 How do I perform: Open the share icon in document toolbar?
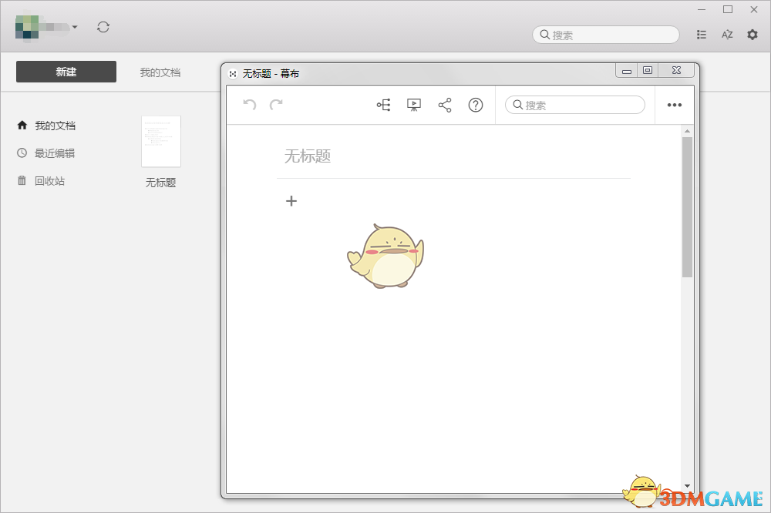pos(445,105)
